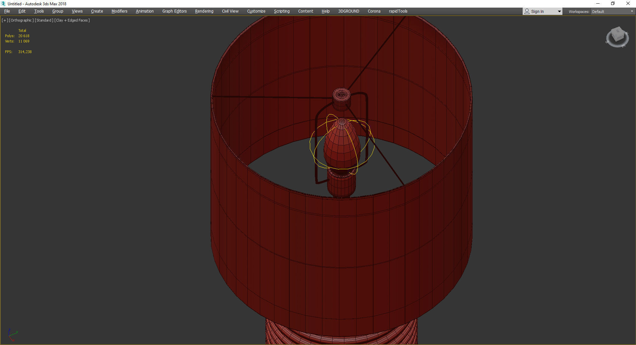Open the Workspaces Default dropdown

tap(612, 12)
